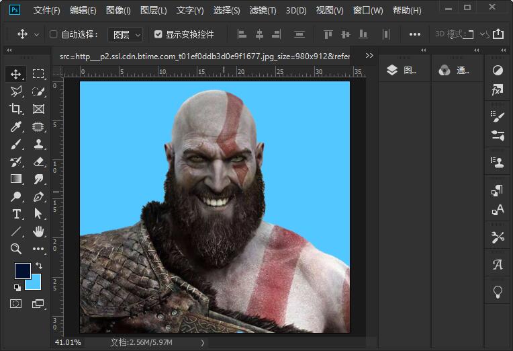Select the Zoom tool
This screenshot has width=513, height=351.
15,249
